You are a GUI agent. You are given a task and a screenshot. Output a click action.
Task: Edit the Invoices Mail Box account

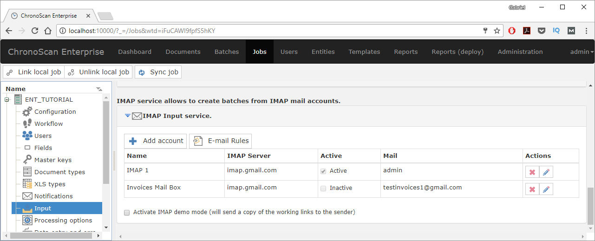pyautogui.click(x=546, y=189)
